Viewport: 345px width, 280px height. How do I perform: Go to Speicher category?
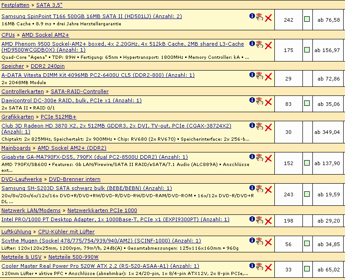[x=13, y=66]
